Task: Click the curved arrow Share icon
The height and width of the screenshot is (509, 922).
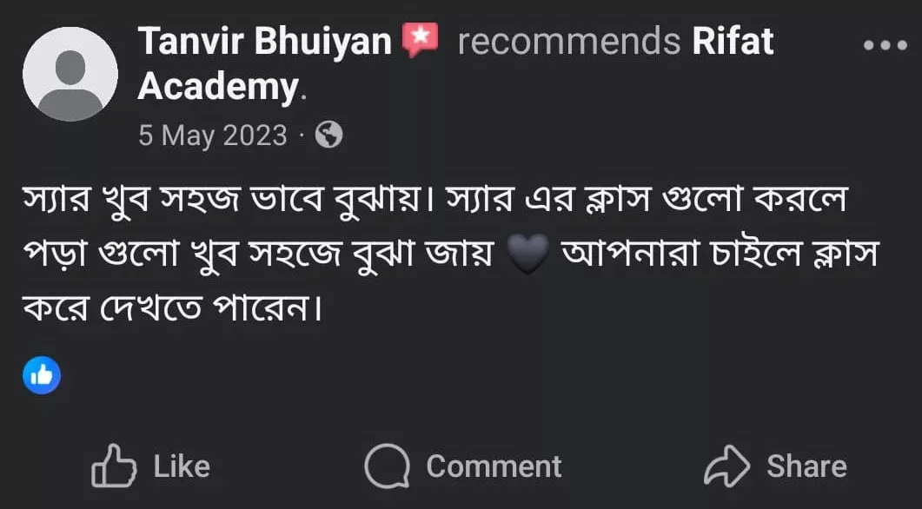Action: pyautogui.click(x=726, y=466)
